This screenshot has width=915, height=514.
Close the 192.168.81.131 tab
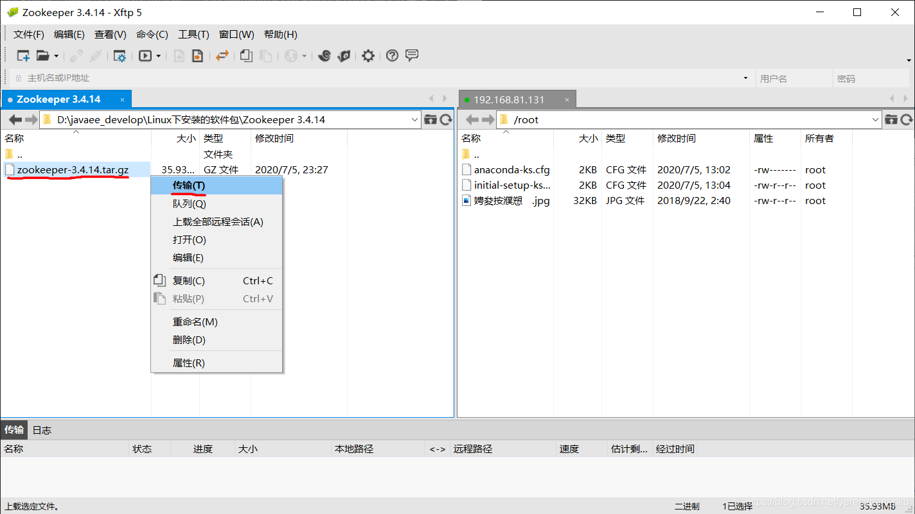tap(567, 100)
